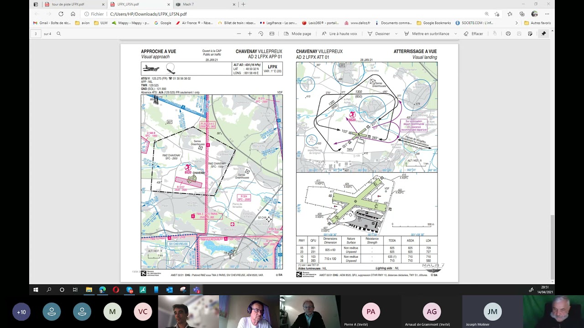Print the PDF document

pyautogui.click(x=508, y=34)
